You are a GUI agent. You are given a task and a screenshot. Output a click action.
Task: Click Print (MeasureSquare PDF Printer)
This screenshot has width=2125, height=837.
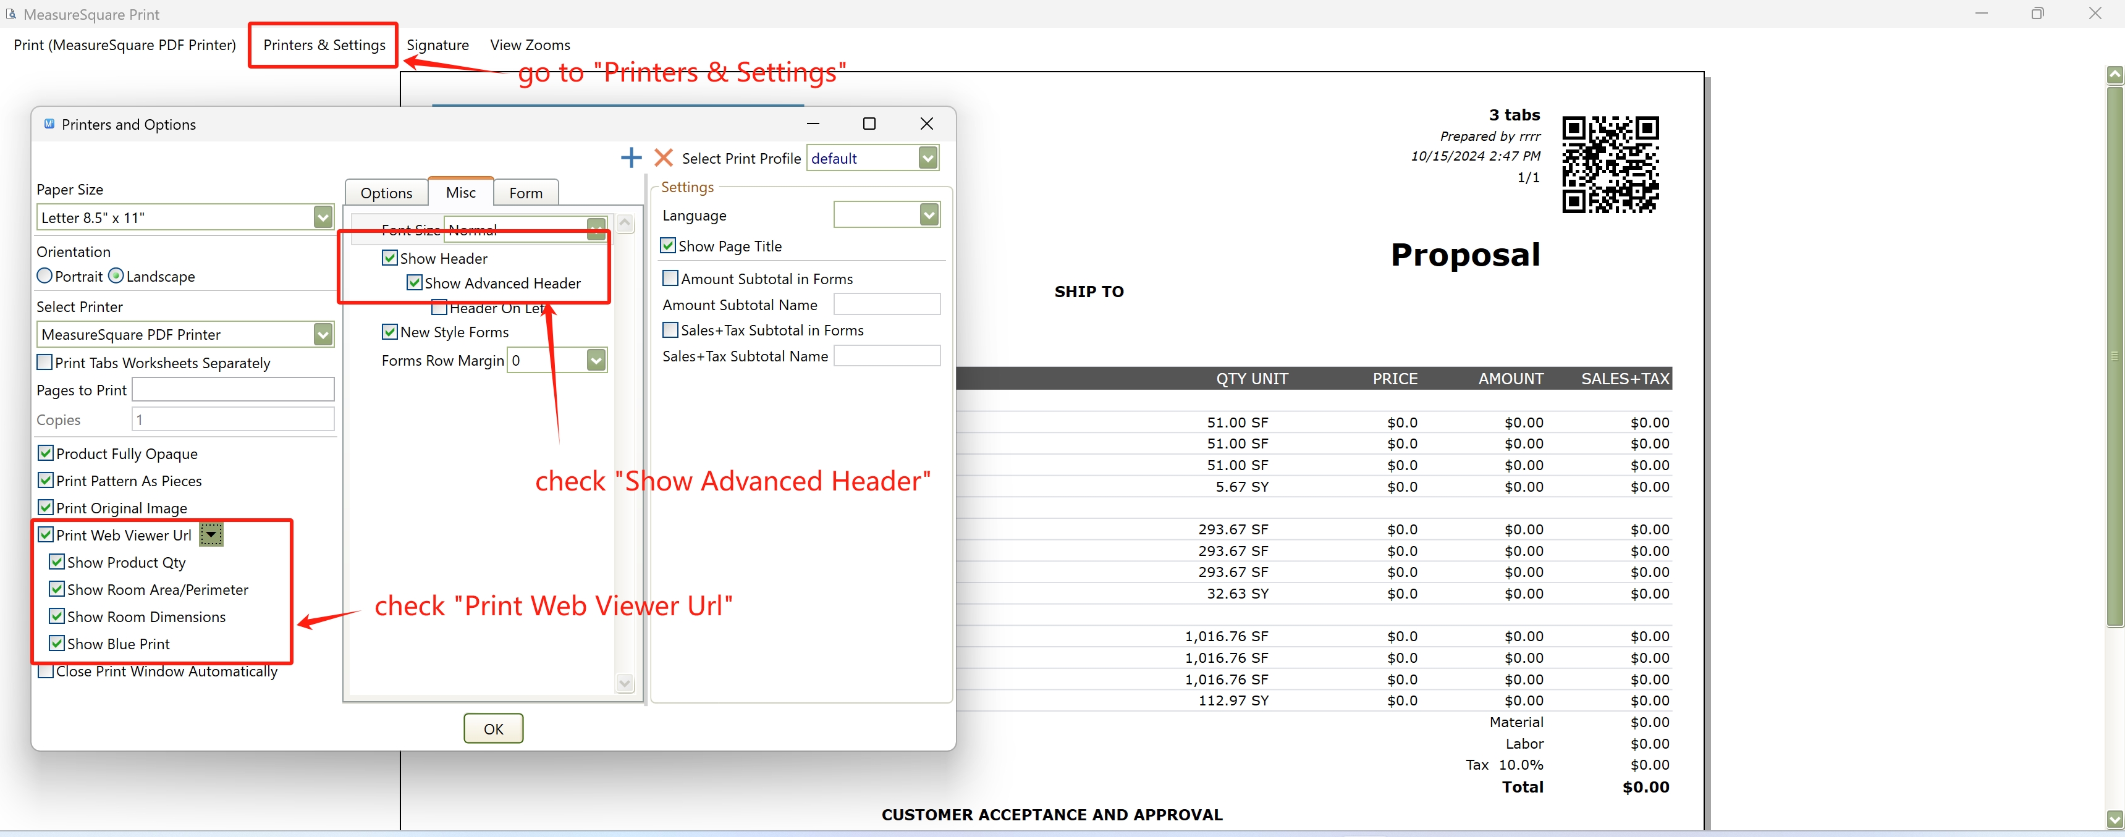(125, 45)
